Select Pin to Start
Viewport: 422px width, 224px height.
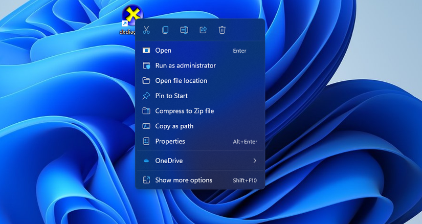pos(200,96)
